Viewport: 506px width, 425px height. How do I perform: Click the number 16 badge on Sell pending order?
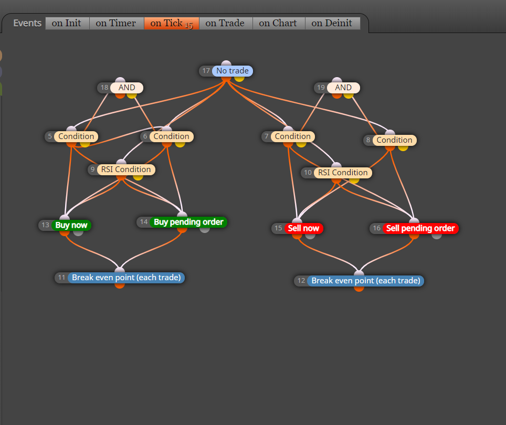pyautogui.click(x=376, y=228)
